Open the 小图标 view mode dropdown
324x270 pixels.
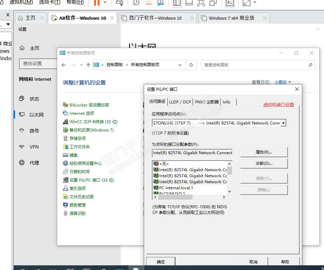click(x=283, y=82)
